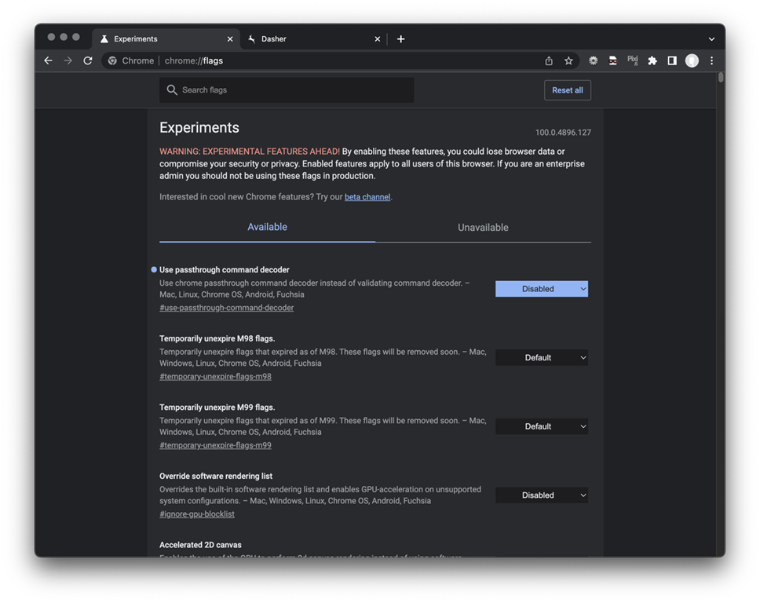Click the browser back arrow
The image size is (760, 603).
[48, 60]
